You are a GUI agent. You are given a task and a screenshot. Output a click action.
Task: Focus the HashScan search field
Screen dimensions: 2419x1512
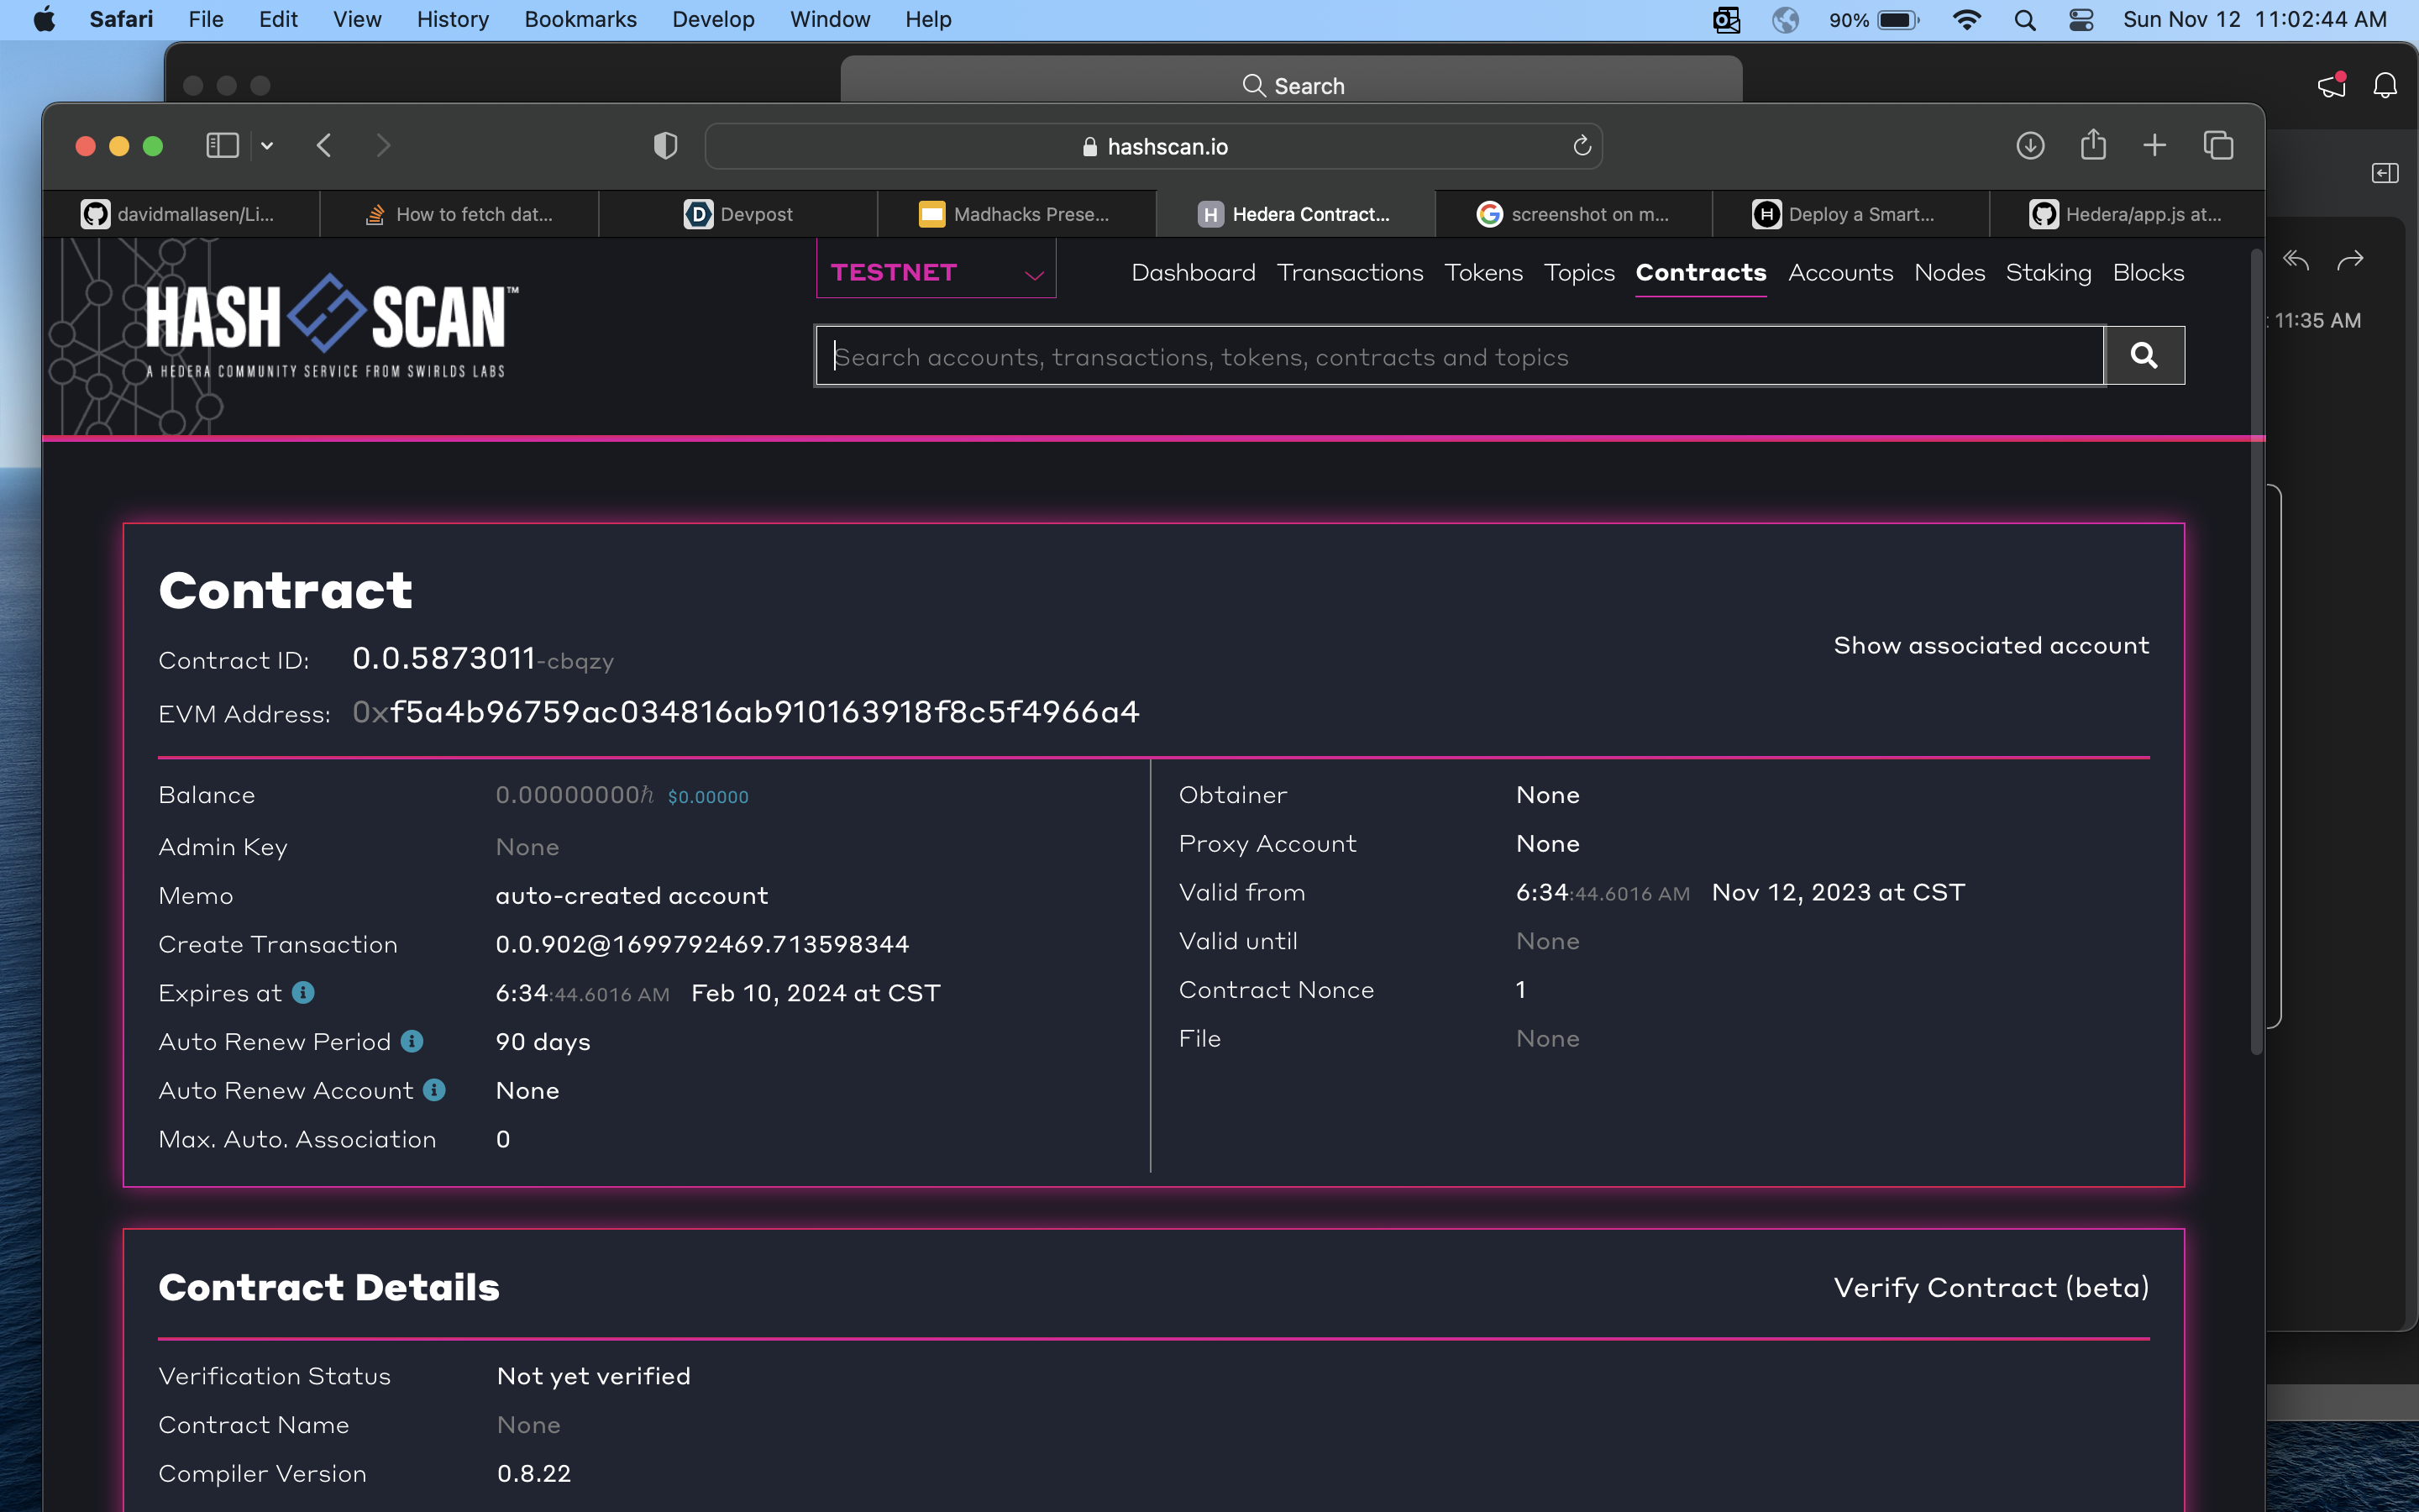pos(1460,356)
